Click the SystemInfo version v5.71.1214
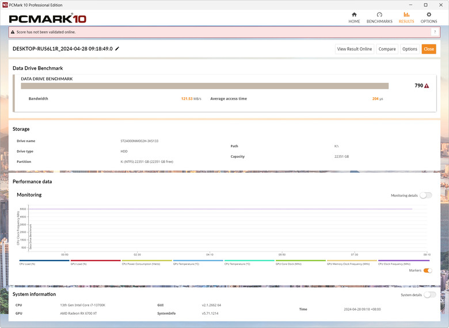449x328 pixels. 210,314
